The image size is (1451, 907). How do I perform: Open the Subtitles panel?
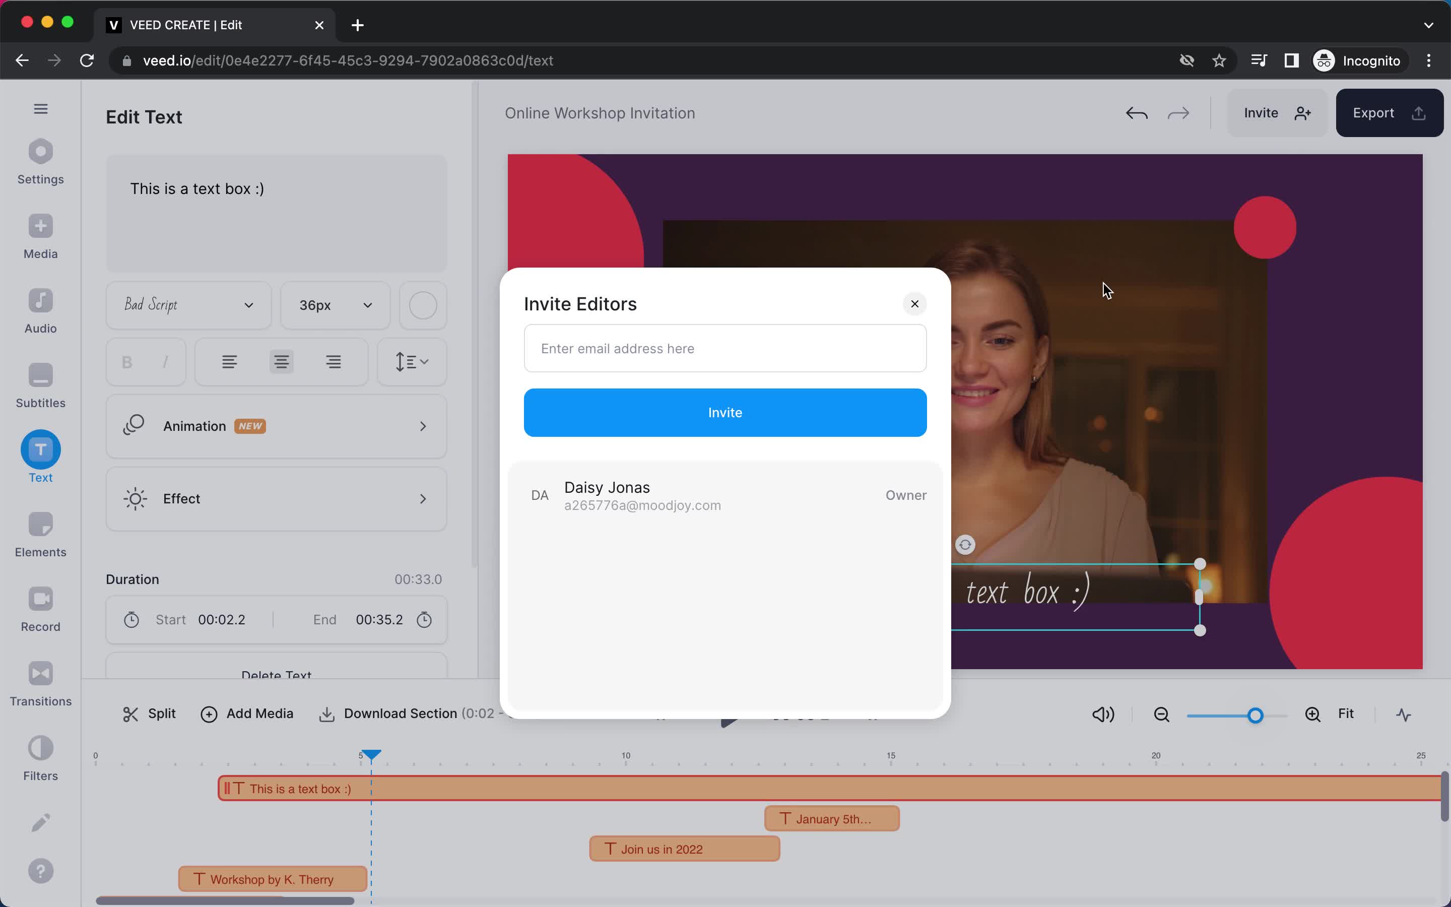click(41, 385)
